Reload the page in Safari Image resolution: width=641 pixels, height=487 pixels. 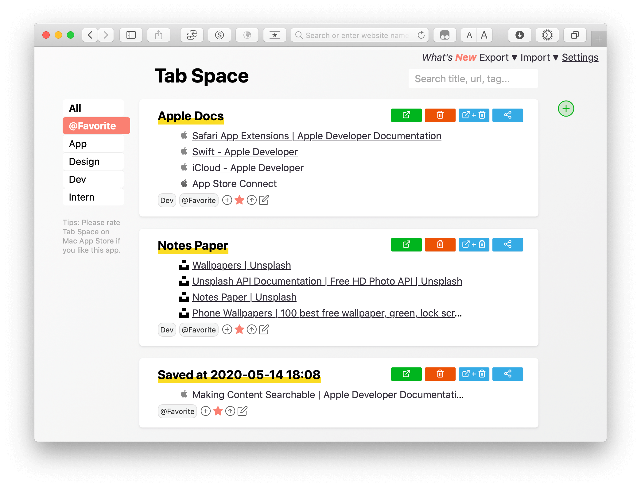[421, 35]
